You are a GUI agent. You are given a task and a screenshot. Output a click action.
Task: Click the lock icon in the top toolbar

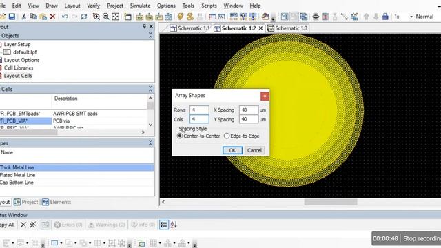(x=385, y=17)
